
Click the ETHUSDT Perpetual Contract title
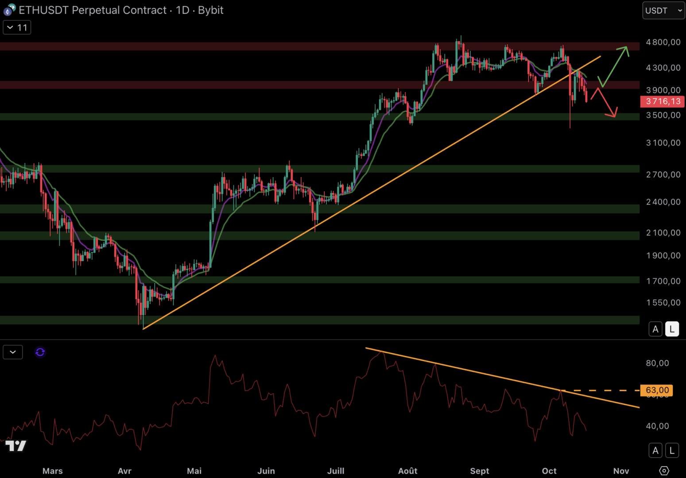tap(93, 10)
